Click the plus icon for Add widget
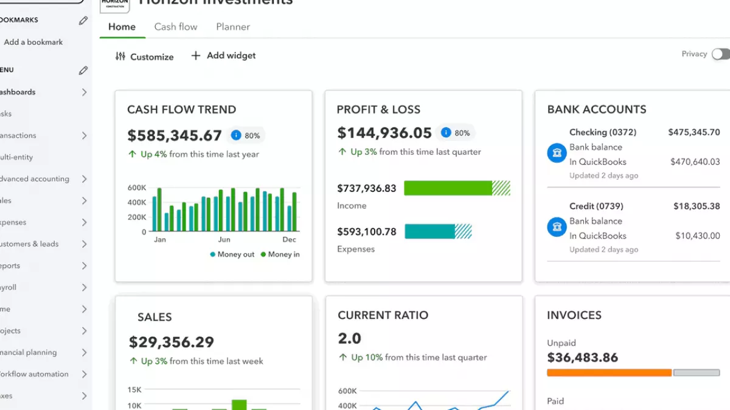This screenshot has height=410, width=730. click(196, 56)
